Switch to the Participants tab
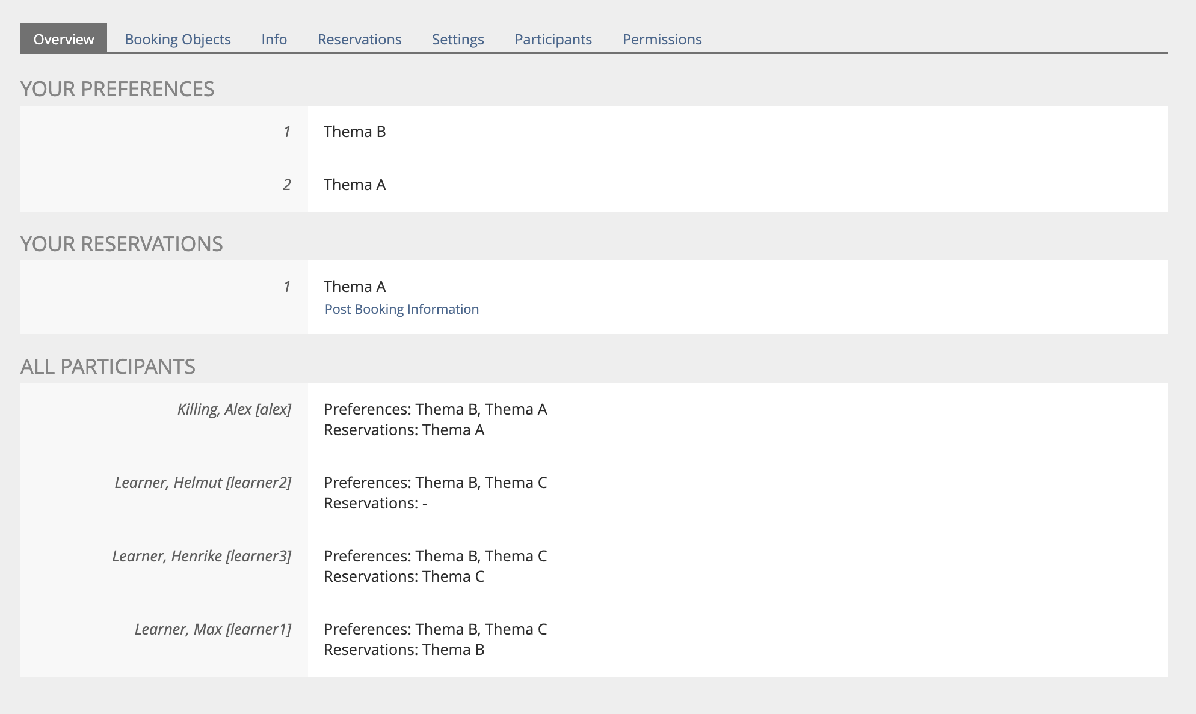This screenshot has width=1196, height=714. (x=553, y=39)
